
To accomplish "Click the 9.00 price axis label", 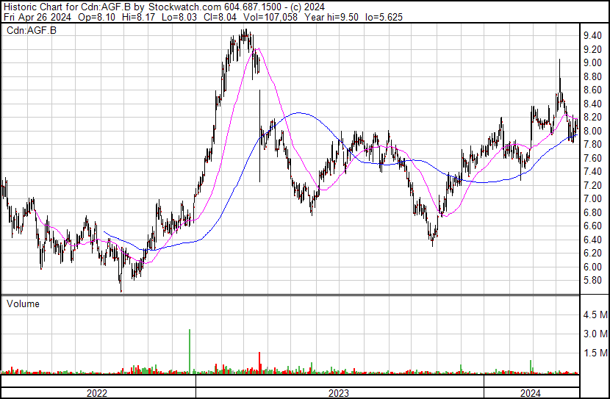I will [x=592, y=63].
